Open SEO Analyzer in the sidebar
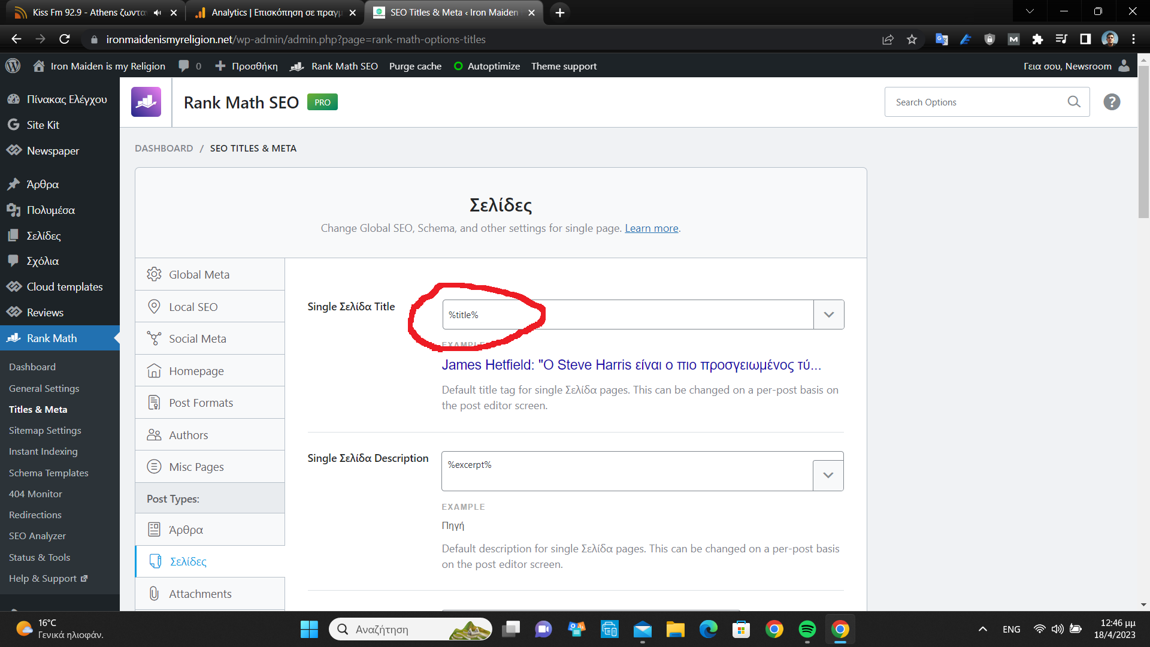Viewport: 1150px width, 647px height. pyautogui.click(x=37, y=536)
